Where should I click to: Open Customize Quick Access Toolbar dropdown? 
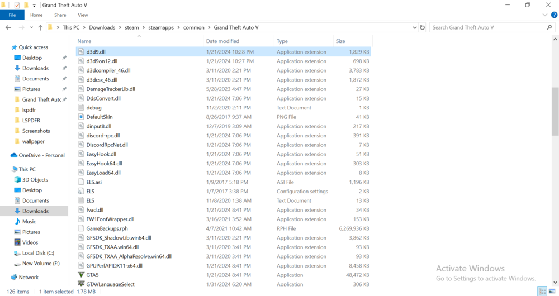[x=34, y=6]
